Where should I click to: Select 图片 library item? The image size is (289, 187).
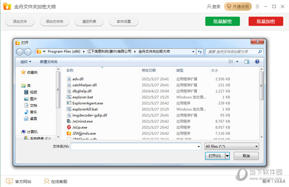31,99
